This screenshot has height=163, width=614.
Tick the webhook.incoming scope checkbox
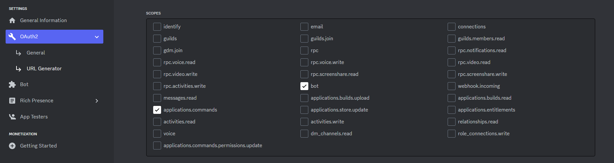(452, 86)
